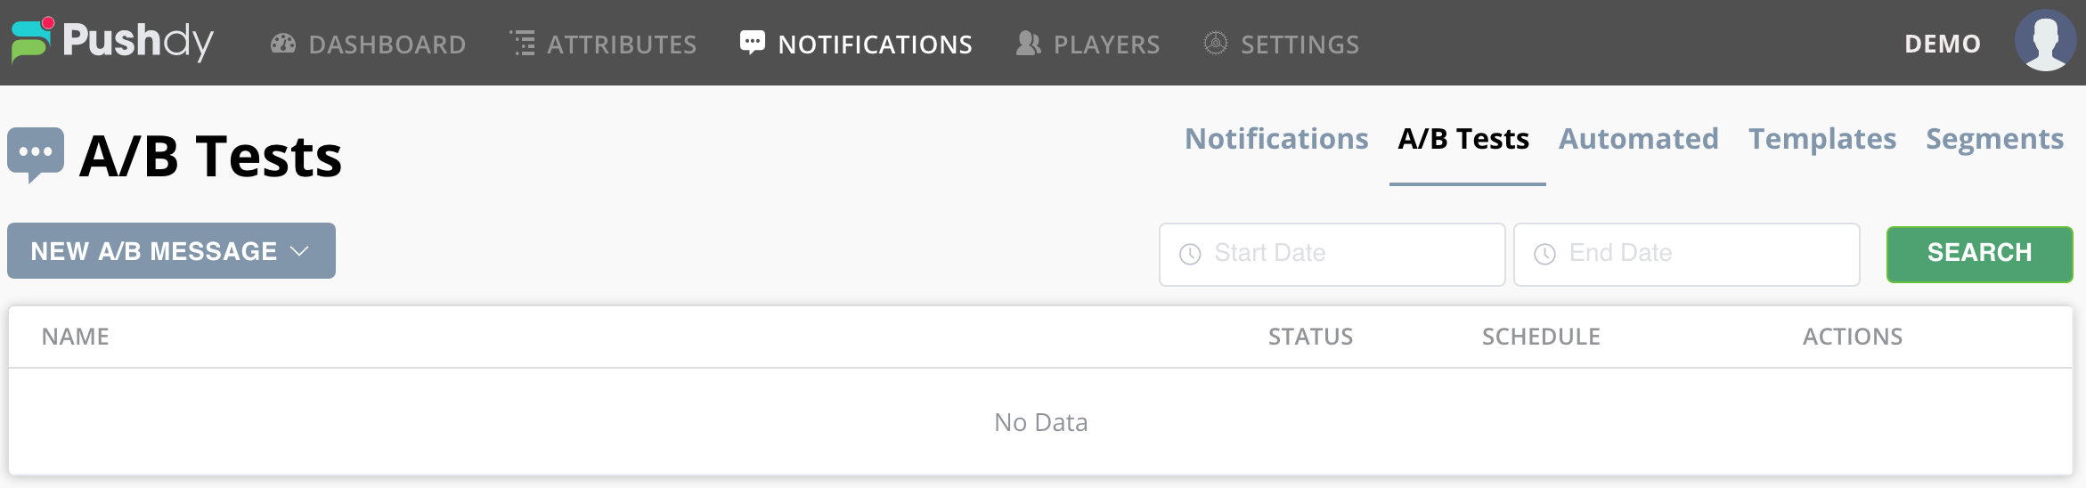The width and height of the screenshot is (2086, 488).
Task: Open the Automated tab
Action: pos(1638,139)
